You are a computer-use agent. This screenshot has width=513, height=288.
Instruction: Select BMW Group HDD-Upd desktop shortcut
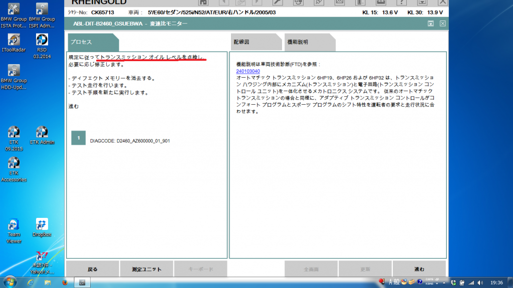[14, 77]
